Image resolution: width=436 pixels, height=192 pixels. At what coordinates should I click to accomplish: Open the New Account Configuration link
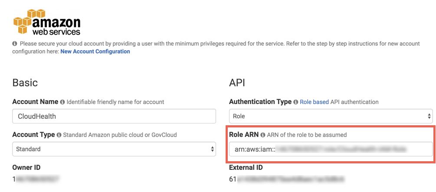click(95, 52)
